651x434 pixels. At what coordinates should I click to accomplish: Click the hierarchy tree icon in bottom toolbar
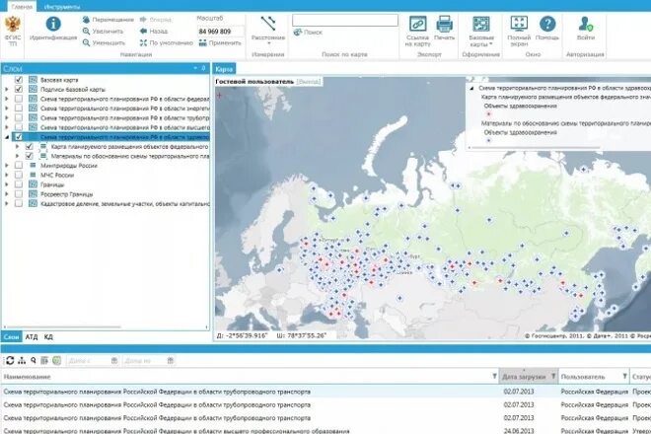tap(22, 361)
